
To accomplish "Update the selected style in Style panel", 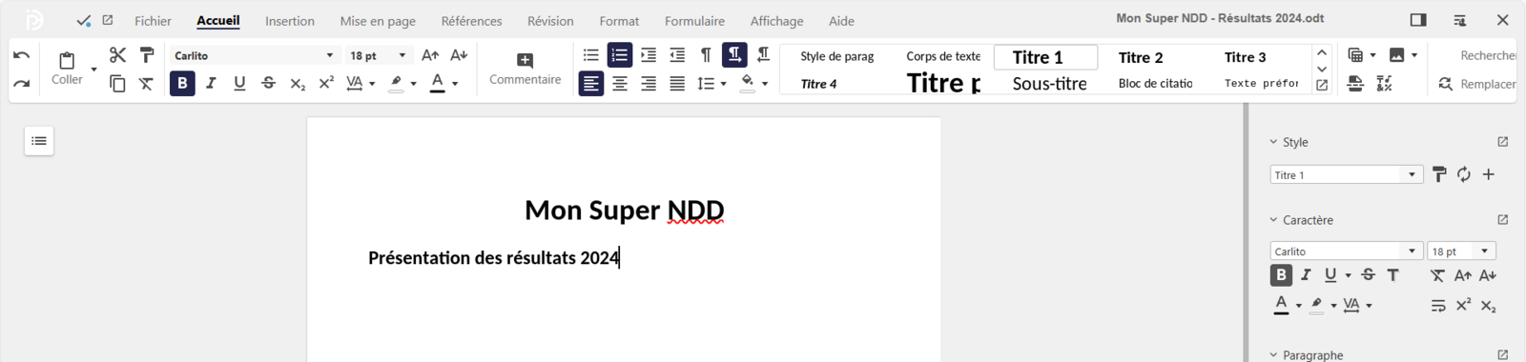I will [x=1464, y=174].
